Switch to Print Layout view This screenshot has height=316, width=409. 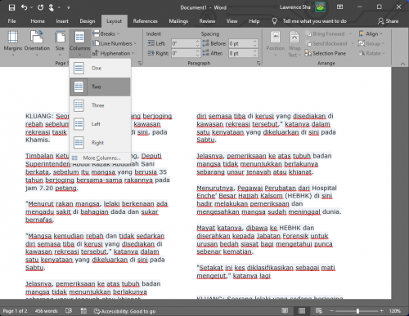click(302, 310)
